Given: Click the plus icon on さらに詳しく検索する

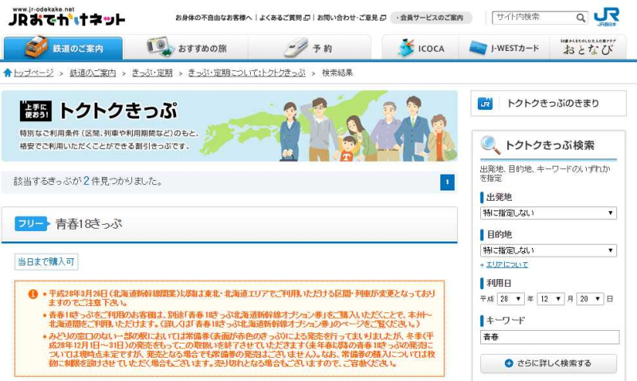Looking at the screenshot, I should pyautogui.click(x=509, y=363).
